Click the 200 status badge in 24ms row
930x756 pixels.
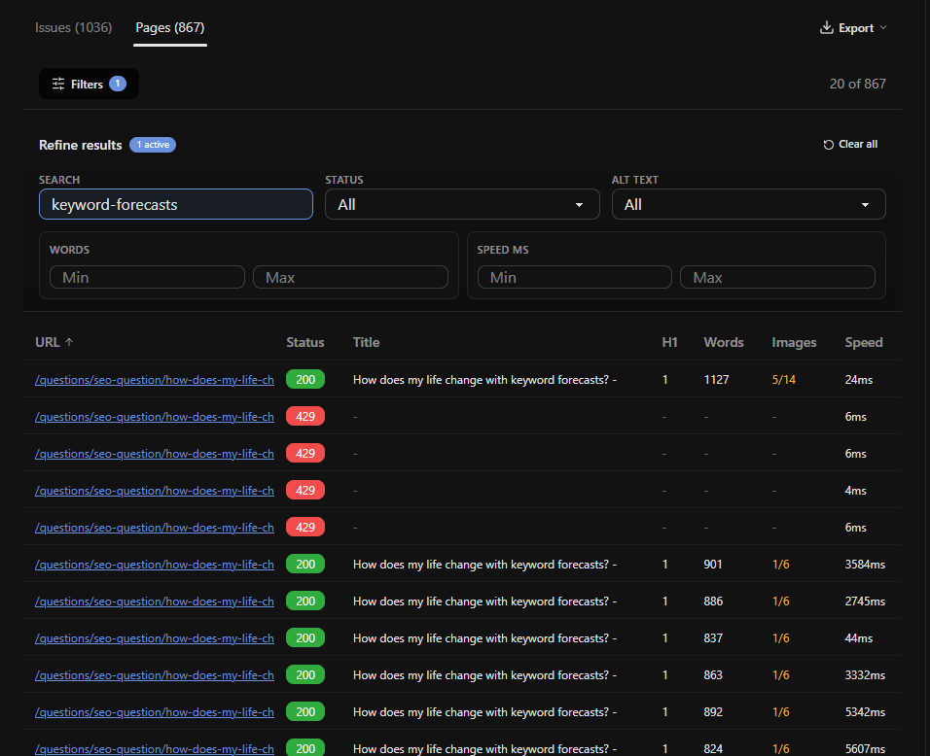304,379
